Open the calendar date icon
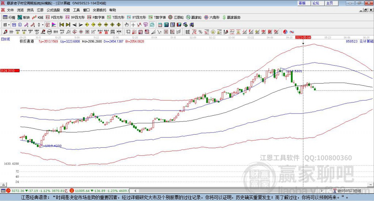The width and height of the screenshot is (374, 201). point(160,25)
